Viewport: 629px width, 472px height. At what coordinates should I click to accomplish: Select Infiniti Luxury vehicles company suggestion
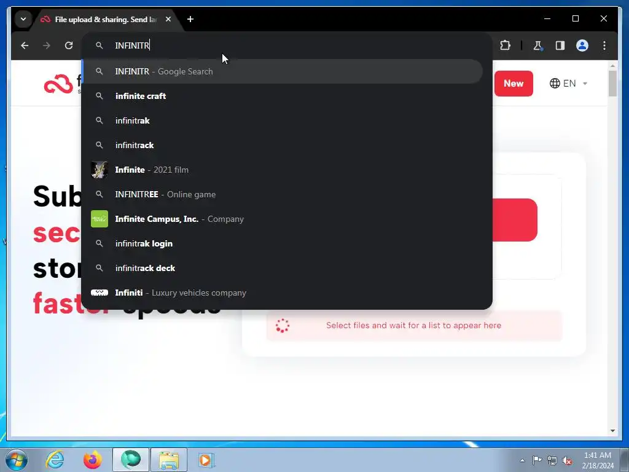pyautogui.click(x=282, y=293)
